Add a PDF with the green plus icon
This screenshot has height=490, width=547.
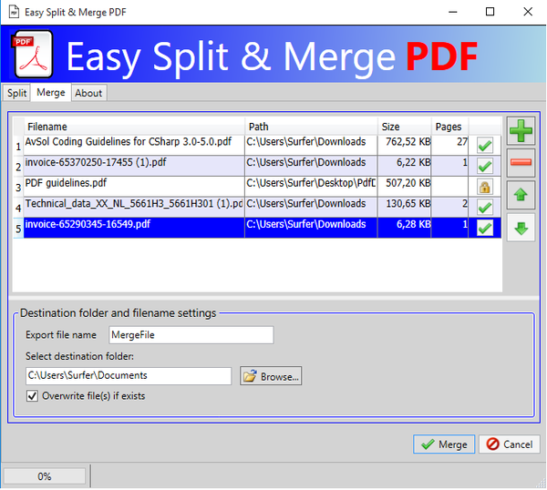[x=521, y=130]
